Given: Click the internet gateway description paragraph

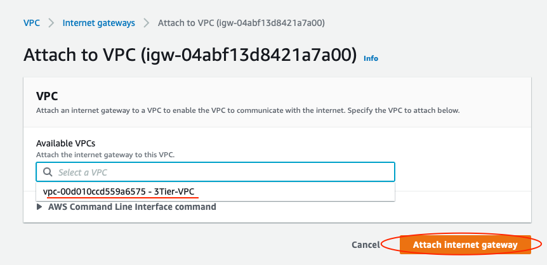Looking at the screenshot, I should click(248, 111).
